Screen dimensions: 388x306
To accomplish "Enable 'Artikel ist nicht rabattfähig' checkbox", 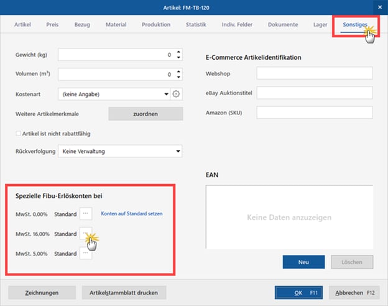I will [x=18, y=134].
